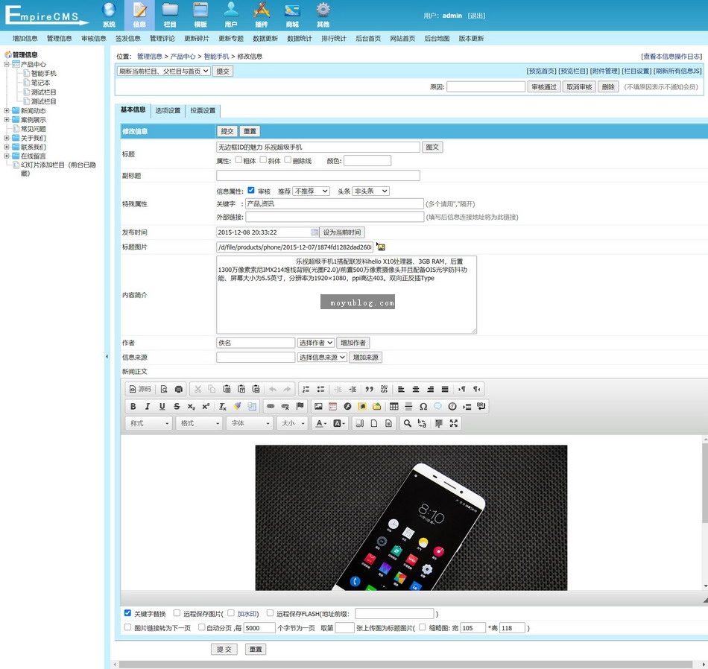
Task: Apply block quote formatting
Action: click(370, 389)
